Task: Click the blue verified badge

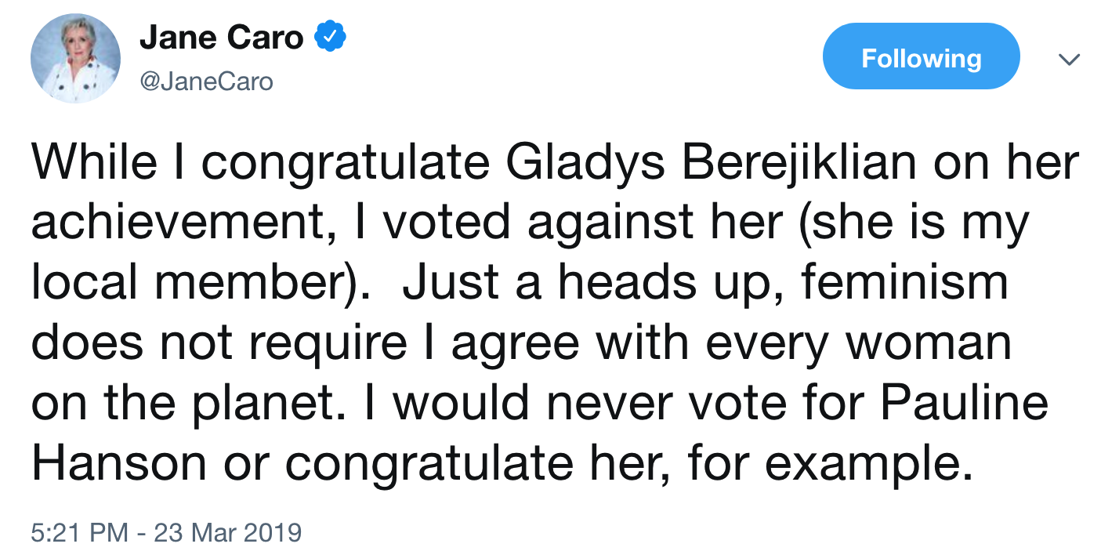Action: (x=331, y=37)
